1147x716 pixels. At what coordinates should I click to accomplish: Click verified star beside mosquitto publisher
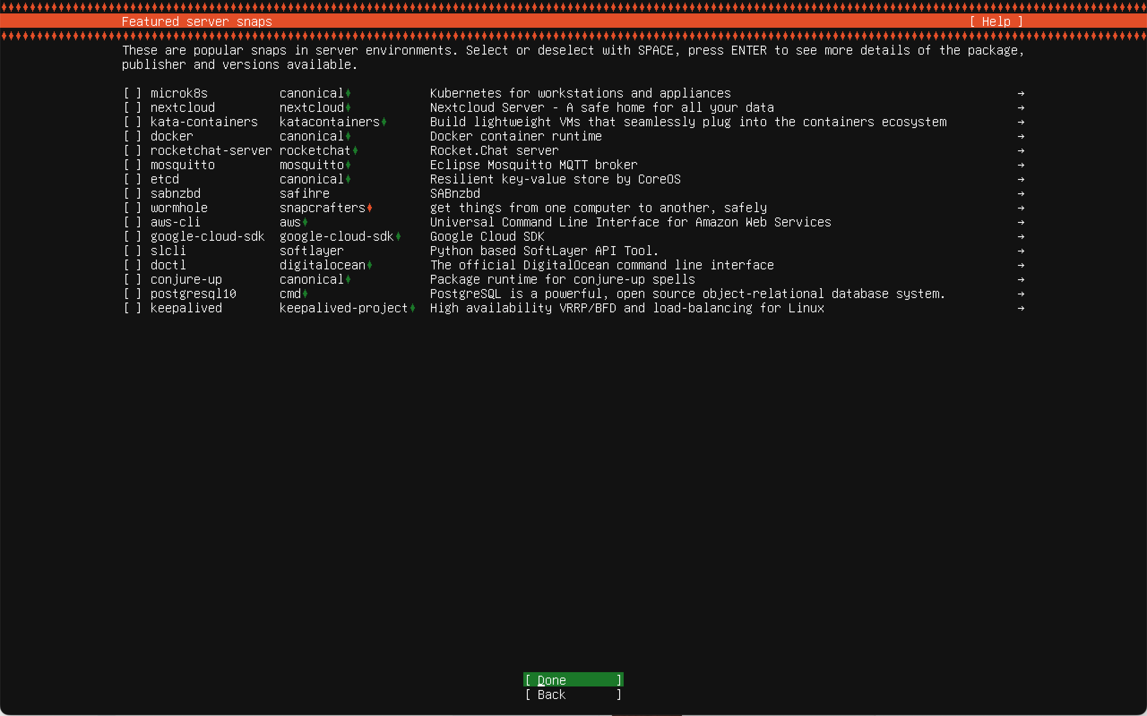[x=349, y=165]
